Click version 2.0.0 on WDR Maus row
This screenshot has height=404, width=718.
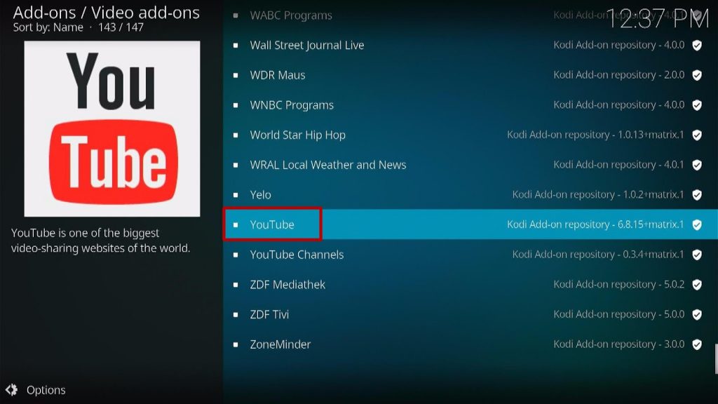674,74
